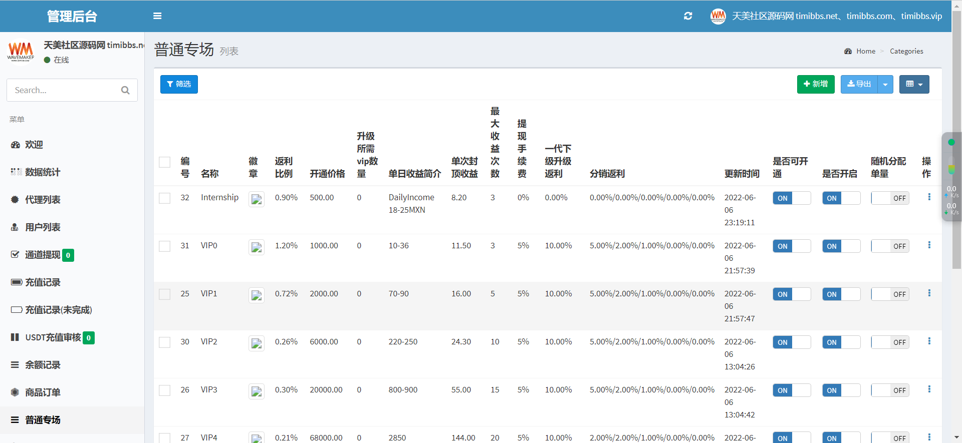The width and height of the screenshot is (962, 443).
Task: Click the 开通价格 column header
Action: pyautogui.click(x=327, y=174)
